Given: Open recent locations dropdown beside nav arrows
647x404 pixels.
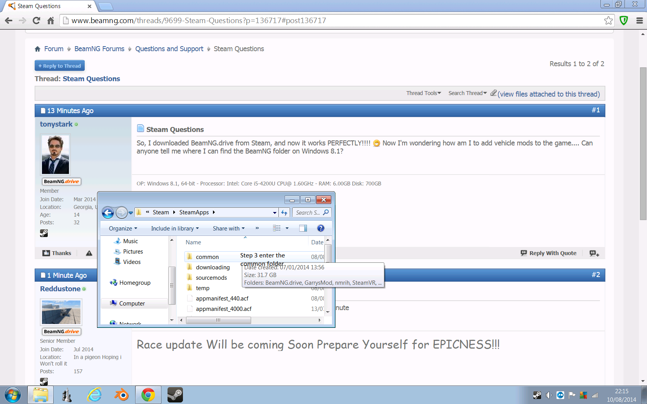Looking at the screenshot, I should (x=131, y=213).
